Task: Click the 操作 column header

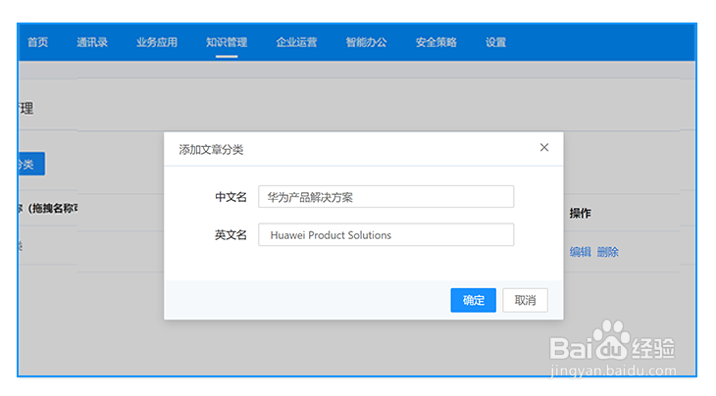Action: pos(580,213)
